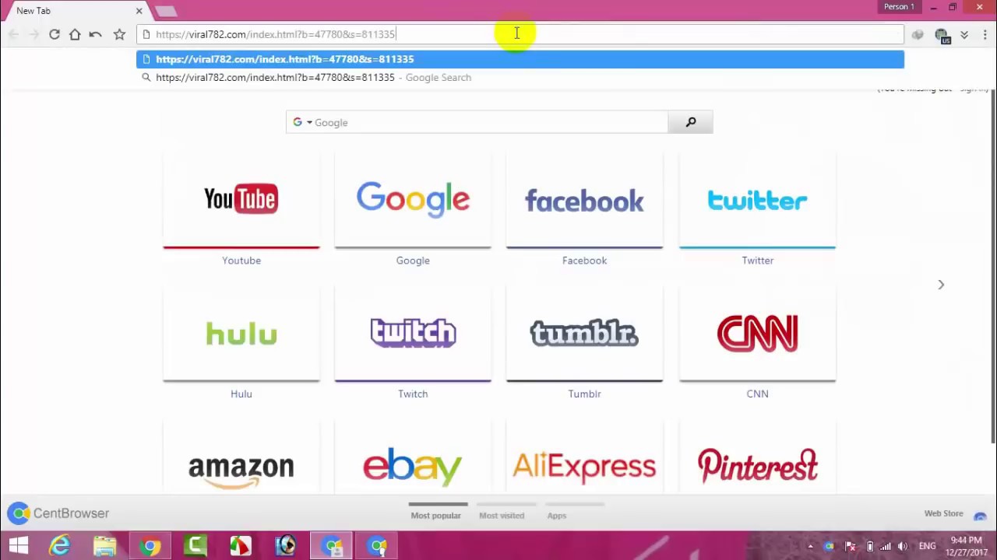This screenshot has width=997, height=560.
Task: Click the grey extension icon beside address bar
Action: (x=918, y=34)
